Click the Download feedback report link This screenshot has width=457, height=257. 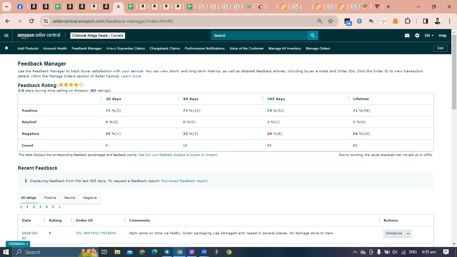point(184,181)
